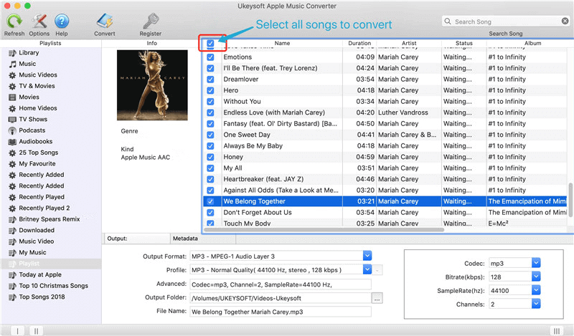Image resolution: width=574 pixels, height=336 pixels.
Task: Clear the search field with the X icon
Action: tap(565, 21)
